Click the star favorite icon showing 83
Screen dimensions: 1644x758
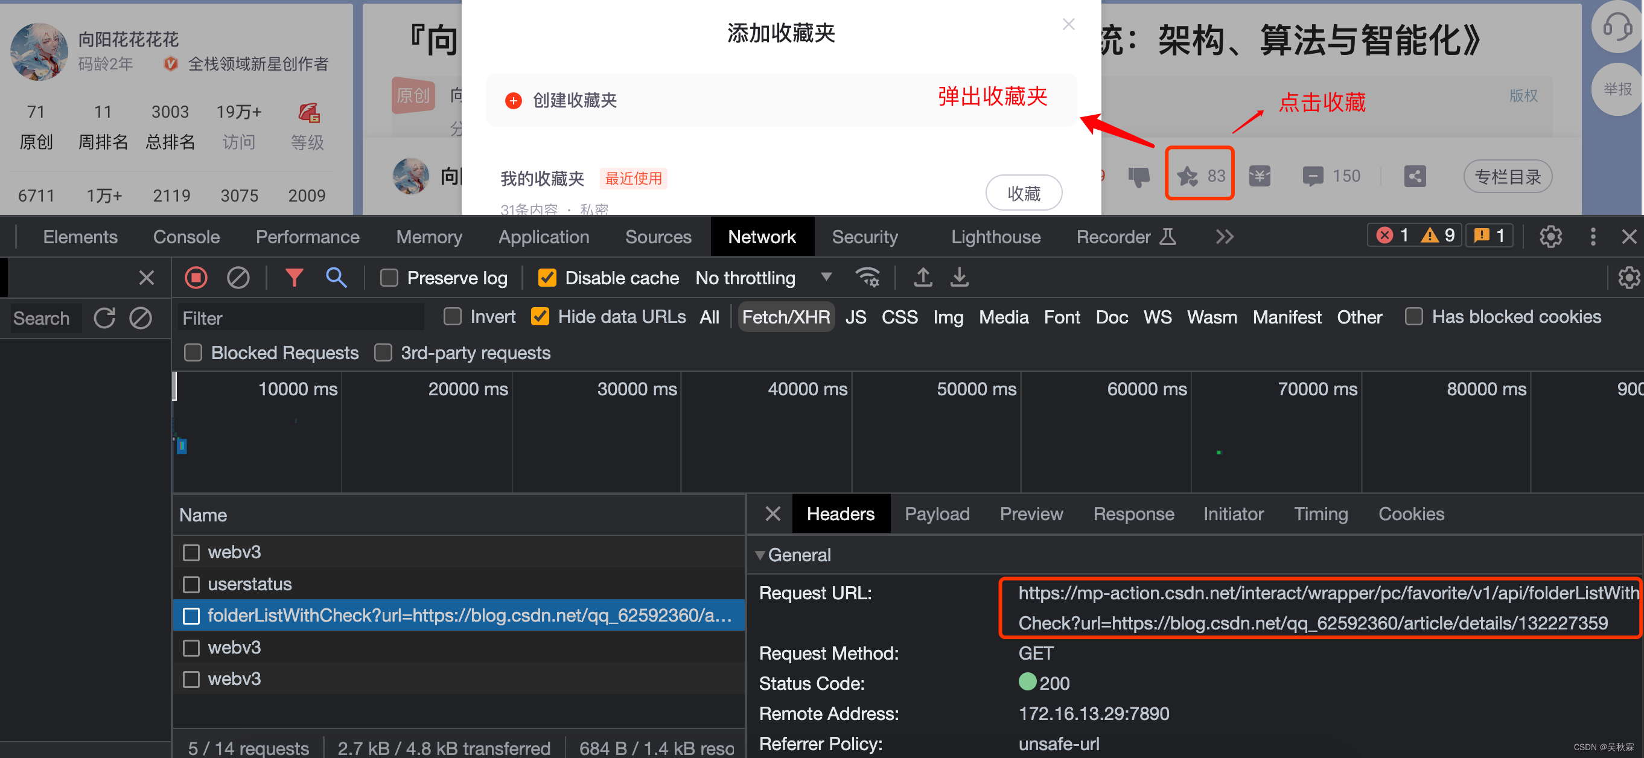pos(1199,175)
